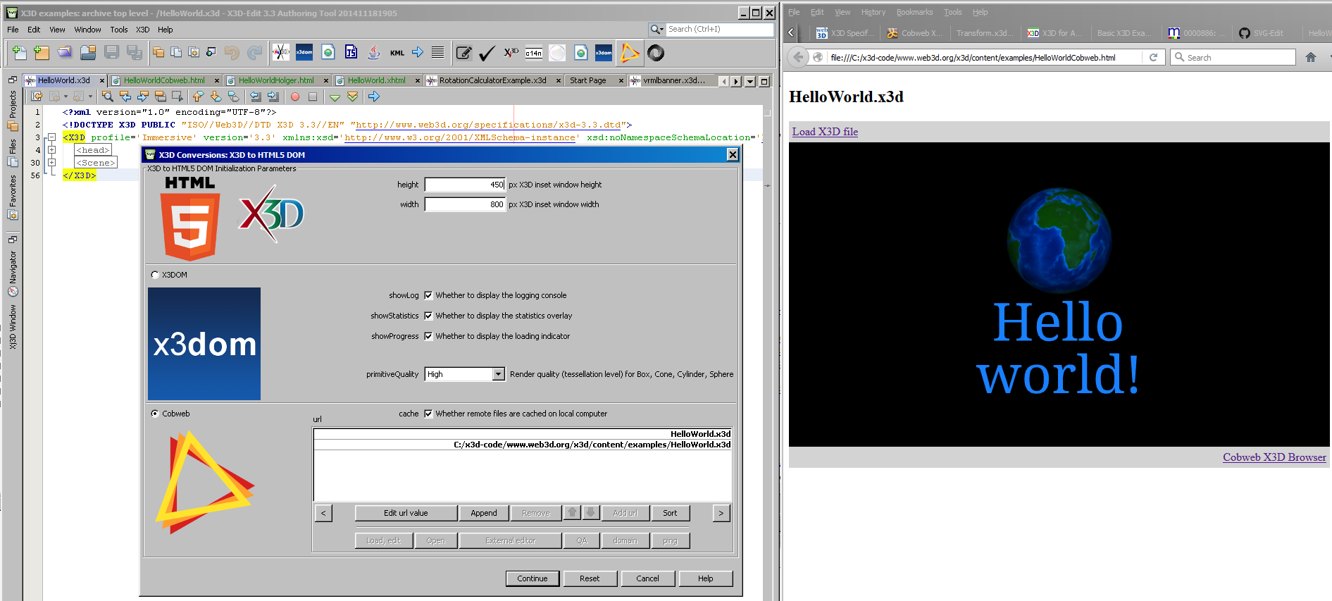Click the pencil edit icon in the toolbar

463,53
